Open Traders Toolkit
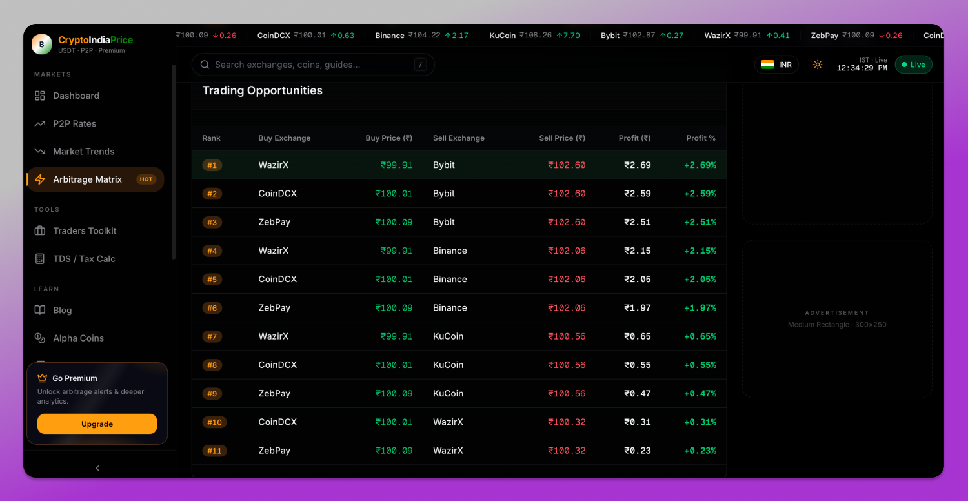968x501 pixels. [x=96, y=230]
